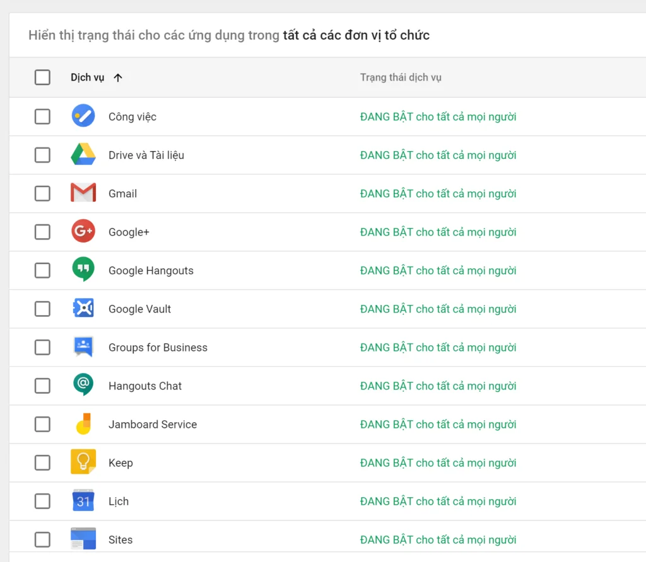Tick the Google+ row checkbox

pos(42,232)
